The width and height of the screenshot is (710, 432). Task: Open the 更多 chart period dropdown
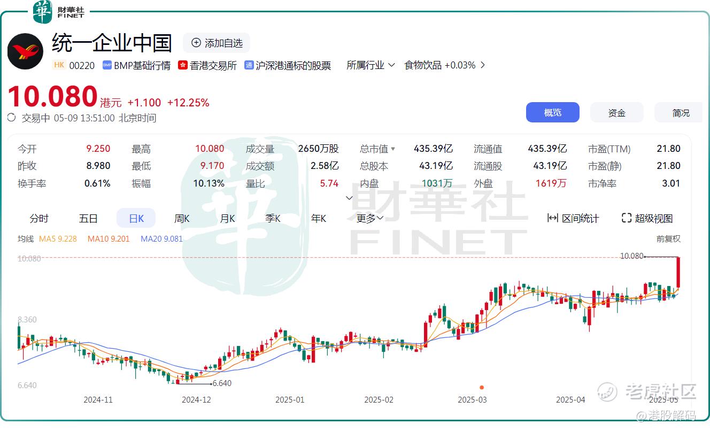point(370,218)
